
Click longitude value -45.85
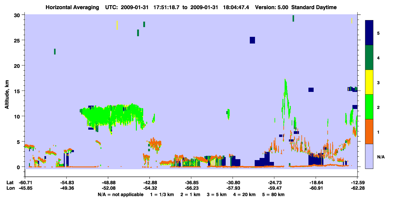tap(25, 188)
